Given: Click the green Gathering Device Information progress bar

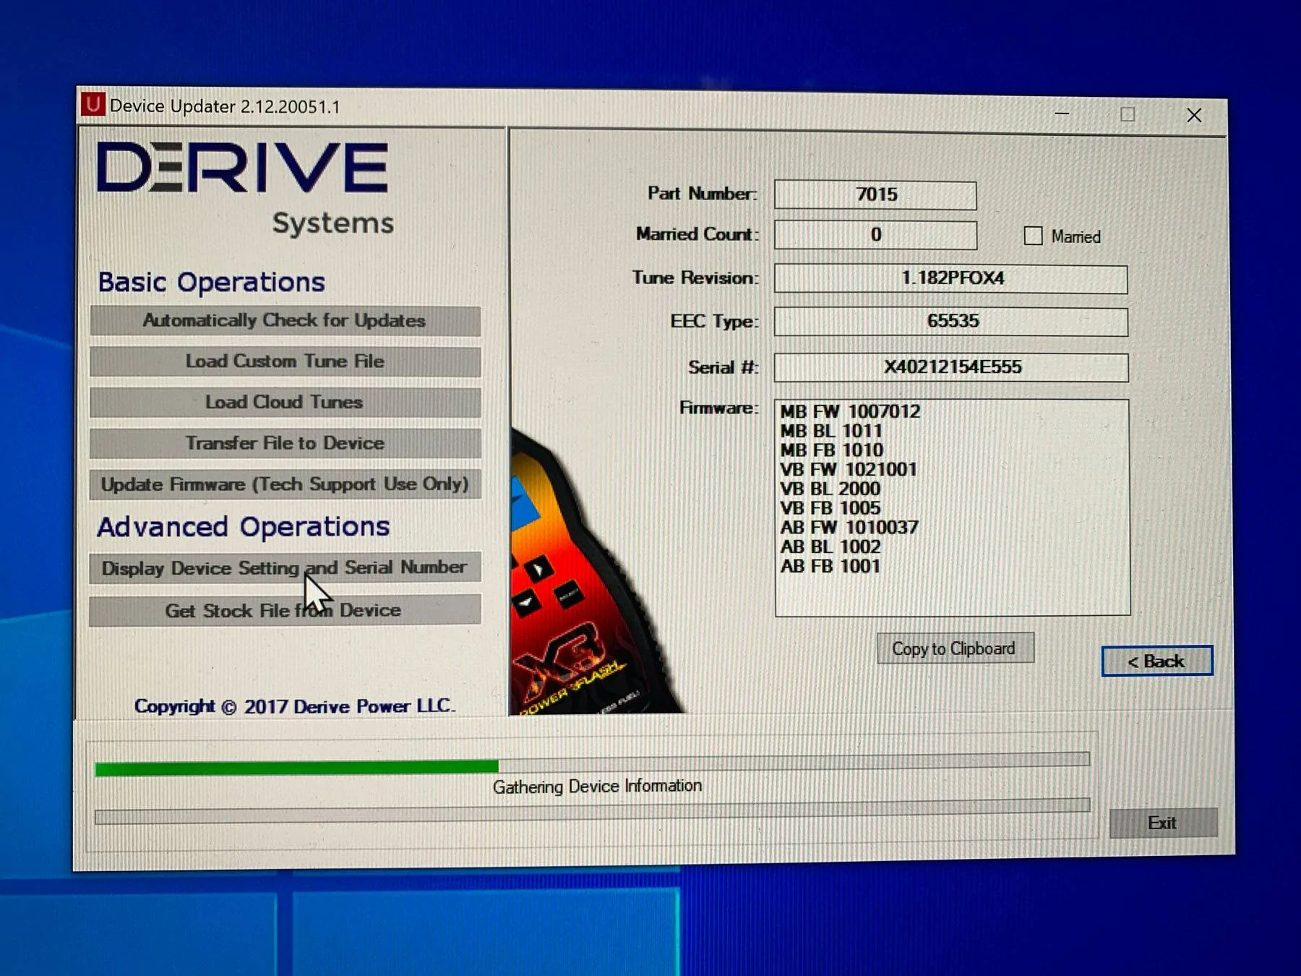Looking at the screenshot, I should click(x=592, y=763).
